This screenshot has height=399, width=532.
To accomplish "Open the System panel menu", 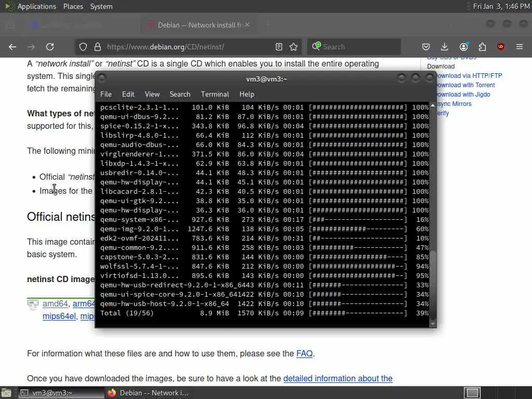I will coord(101,6).
